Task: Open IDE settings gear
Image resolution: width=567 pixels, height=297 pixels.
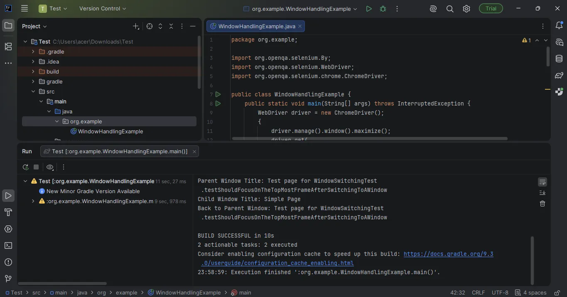Action: tap(466, 9)
